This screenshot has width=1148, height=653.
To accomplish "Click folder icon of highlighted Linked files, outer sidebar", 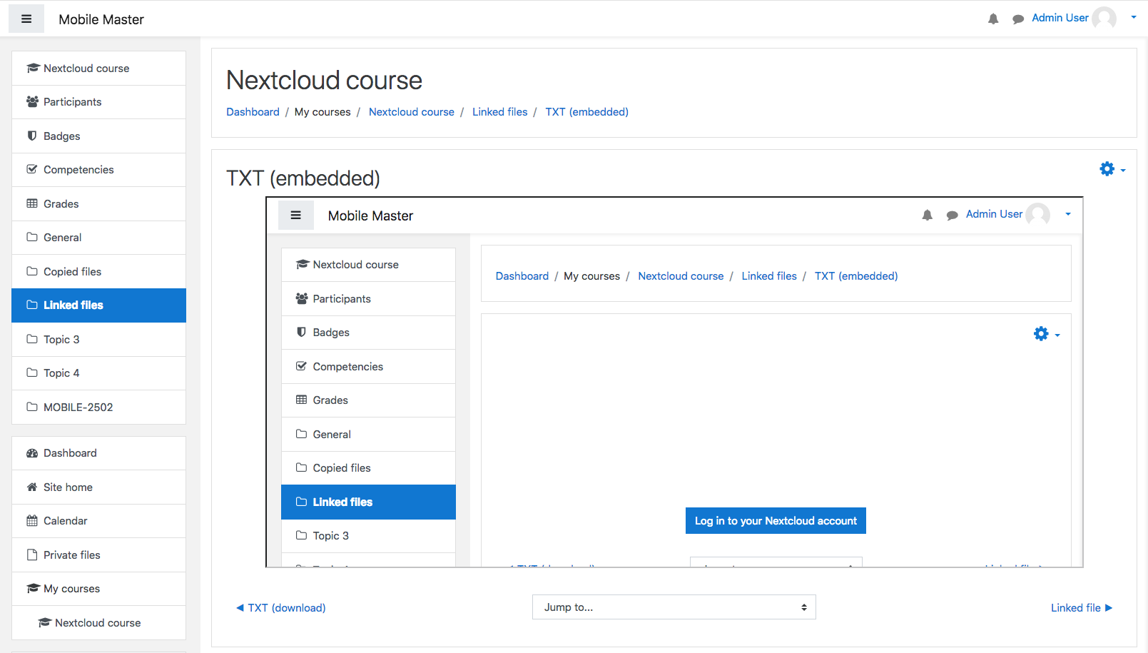I will pyautogui.click(x=32, y=305).
